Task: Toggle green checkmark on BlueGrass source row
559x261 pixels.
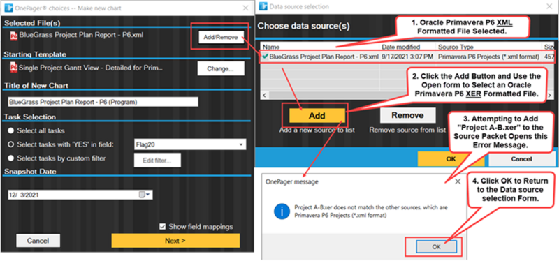Action: point(266,57)
